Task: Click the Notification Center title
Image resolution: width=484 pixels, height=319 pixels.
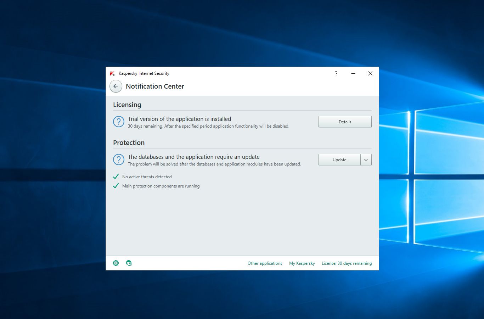Action: click(155, 86)
